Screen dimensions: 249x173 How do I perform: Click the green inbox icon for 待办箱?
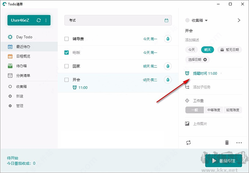(x=10, y=66)
